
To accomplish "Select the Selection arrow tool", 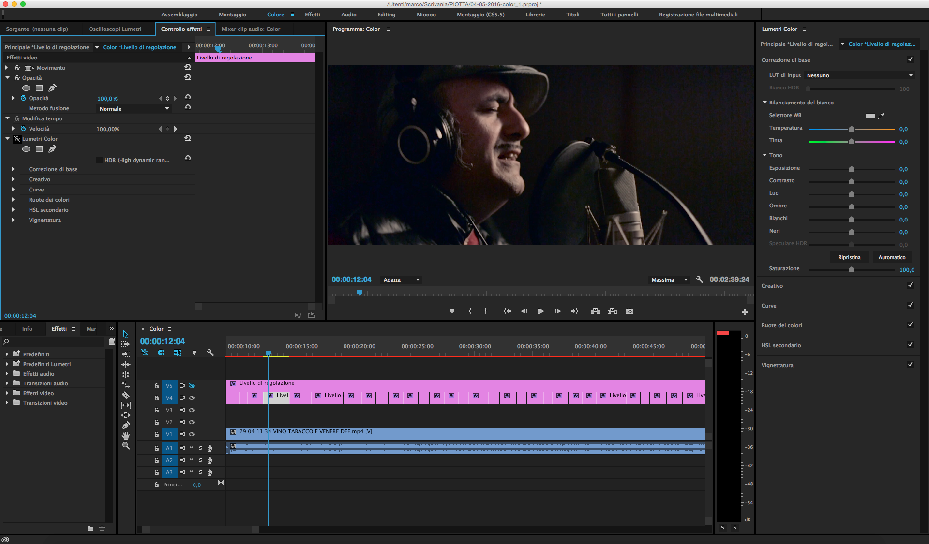I will pos(126,334).
